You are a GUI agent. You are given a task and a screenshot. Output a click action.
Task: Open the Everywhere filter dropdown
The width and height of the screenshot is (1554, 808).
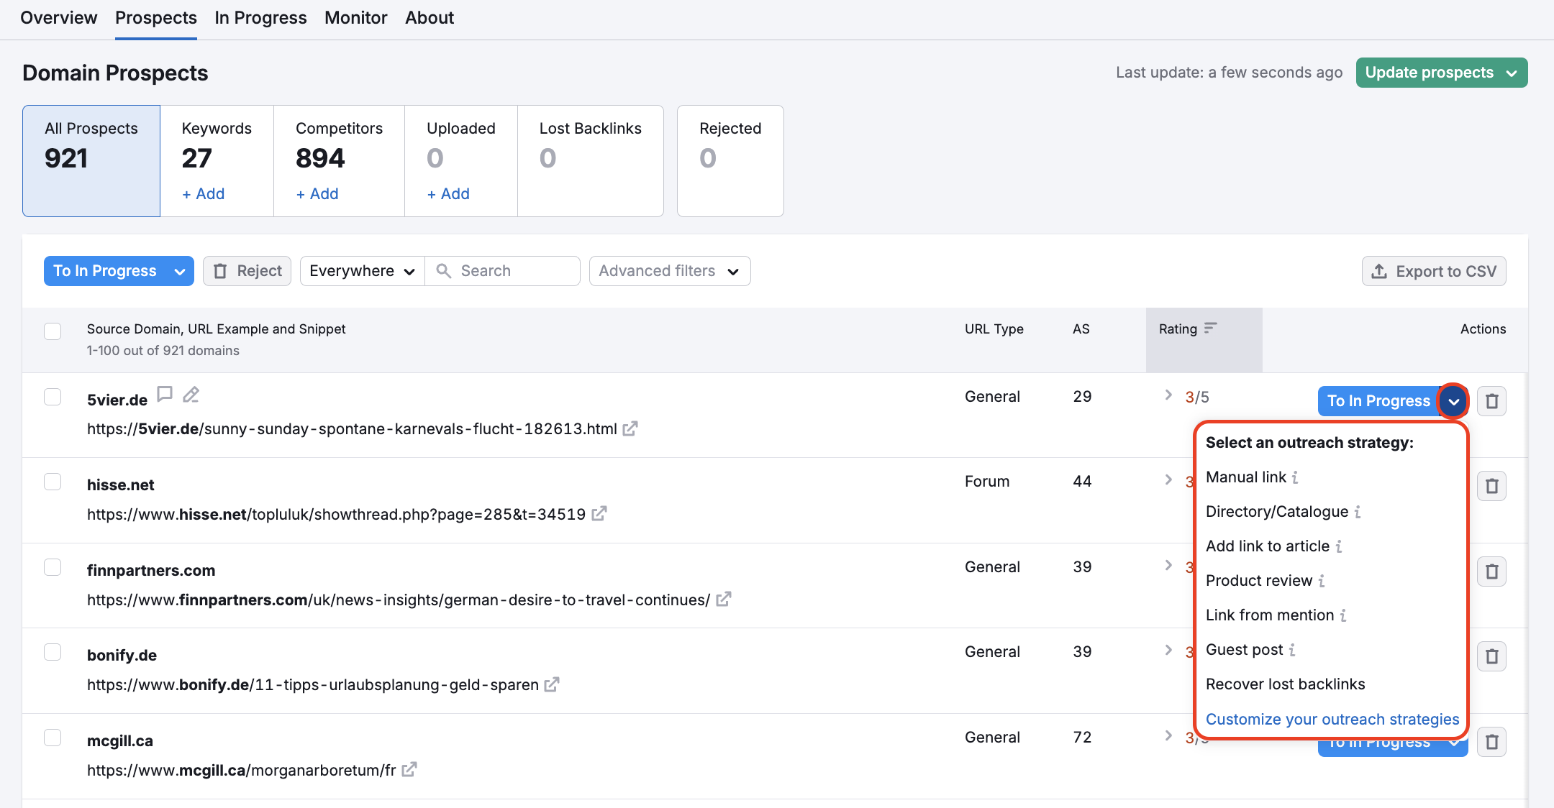tap(361, 271)
